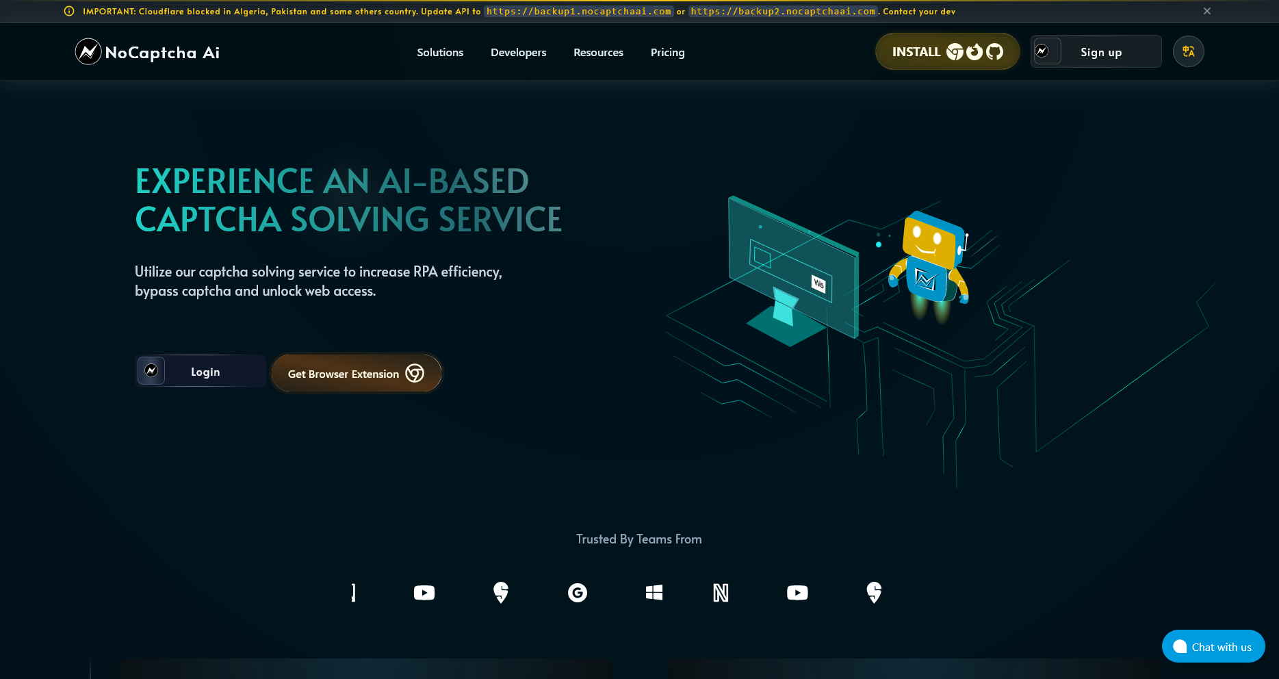1279x679 pixels.
Task: Click the 'Utilize our captcha solving service' paragraph
Action: click(x=318, y=281)
